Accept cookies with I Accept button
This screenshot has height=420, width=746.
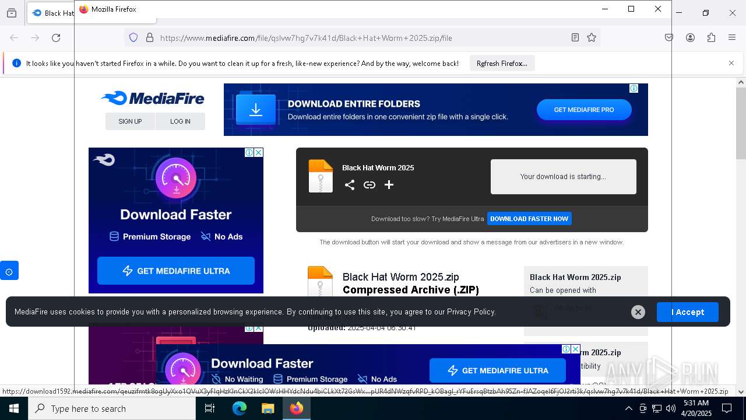coord(688,312)
